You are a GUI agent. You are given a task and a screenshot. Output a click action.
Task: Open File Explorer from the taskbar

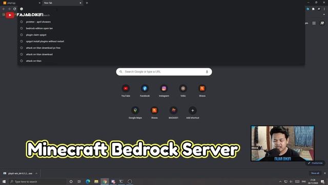tap(96, 181)
